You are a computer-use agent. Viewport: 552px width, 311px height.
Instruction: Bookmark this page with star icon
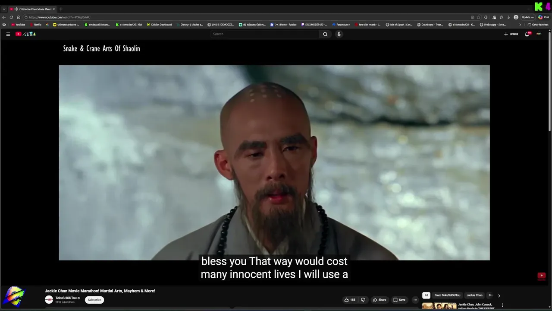pos(478,17)
